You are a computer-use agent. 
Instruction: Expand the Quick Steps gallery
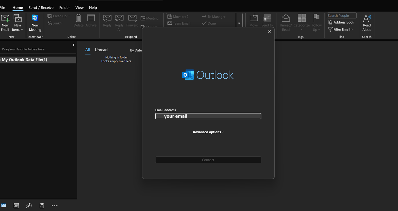[x=239, y=23]
